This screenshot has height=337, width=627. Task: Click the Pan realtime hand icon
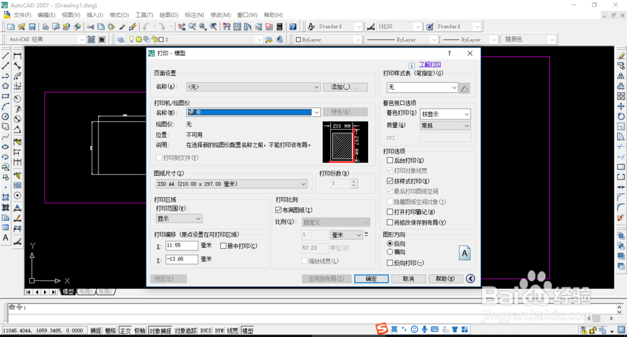pos(182,27)
